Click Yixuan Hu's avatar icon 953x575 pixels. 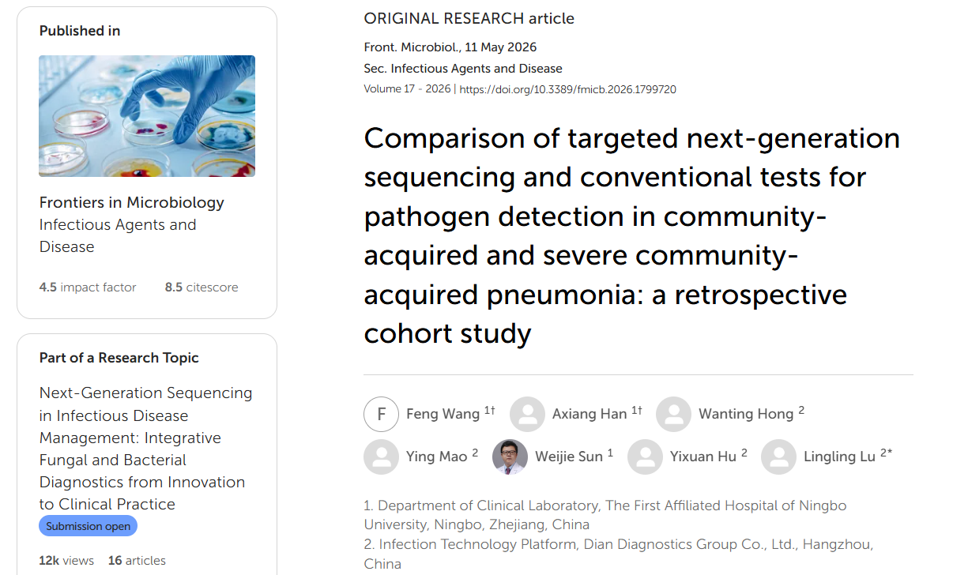[645, 457]
